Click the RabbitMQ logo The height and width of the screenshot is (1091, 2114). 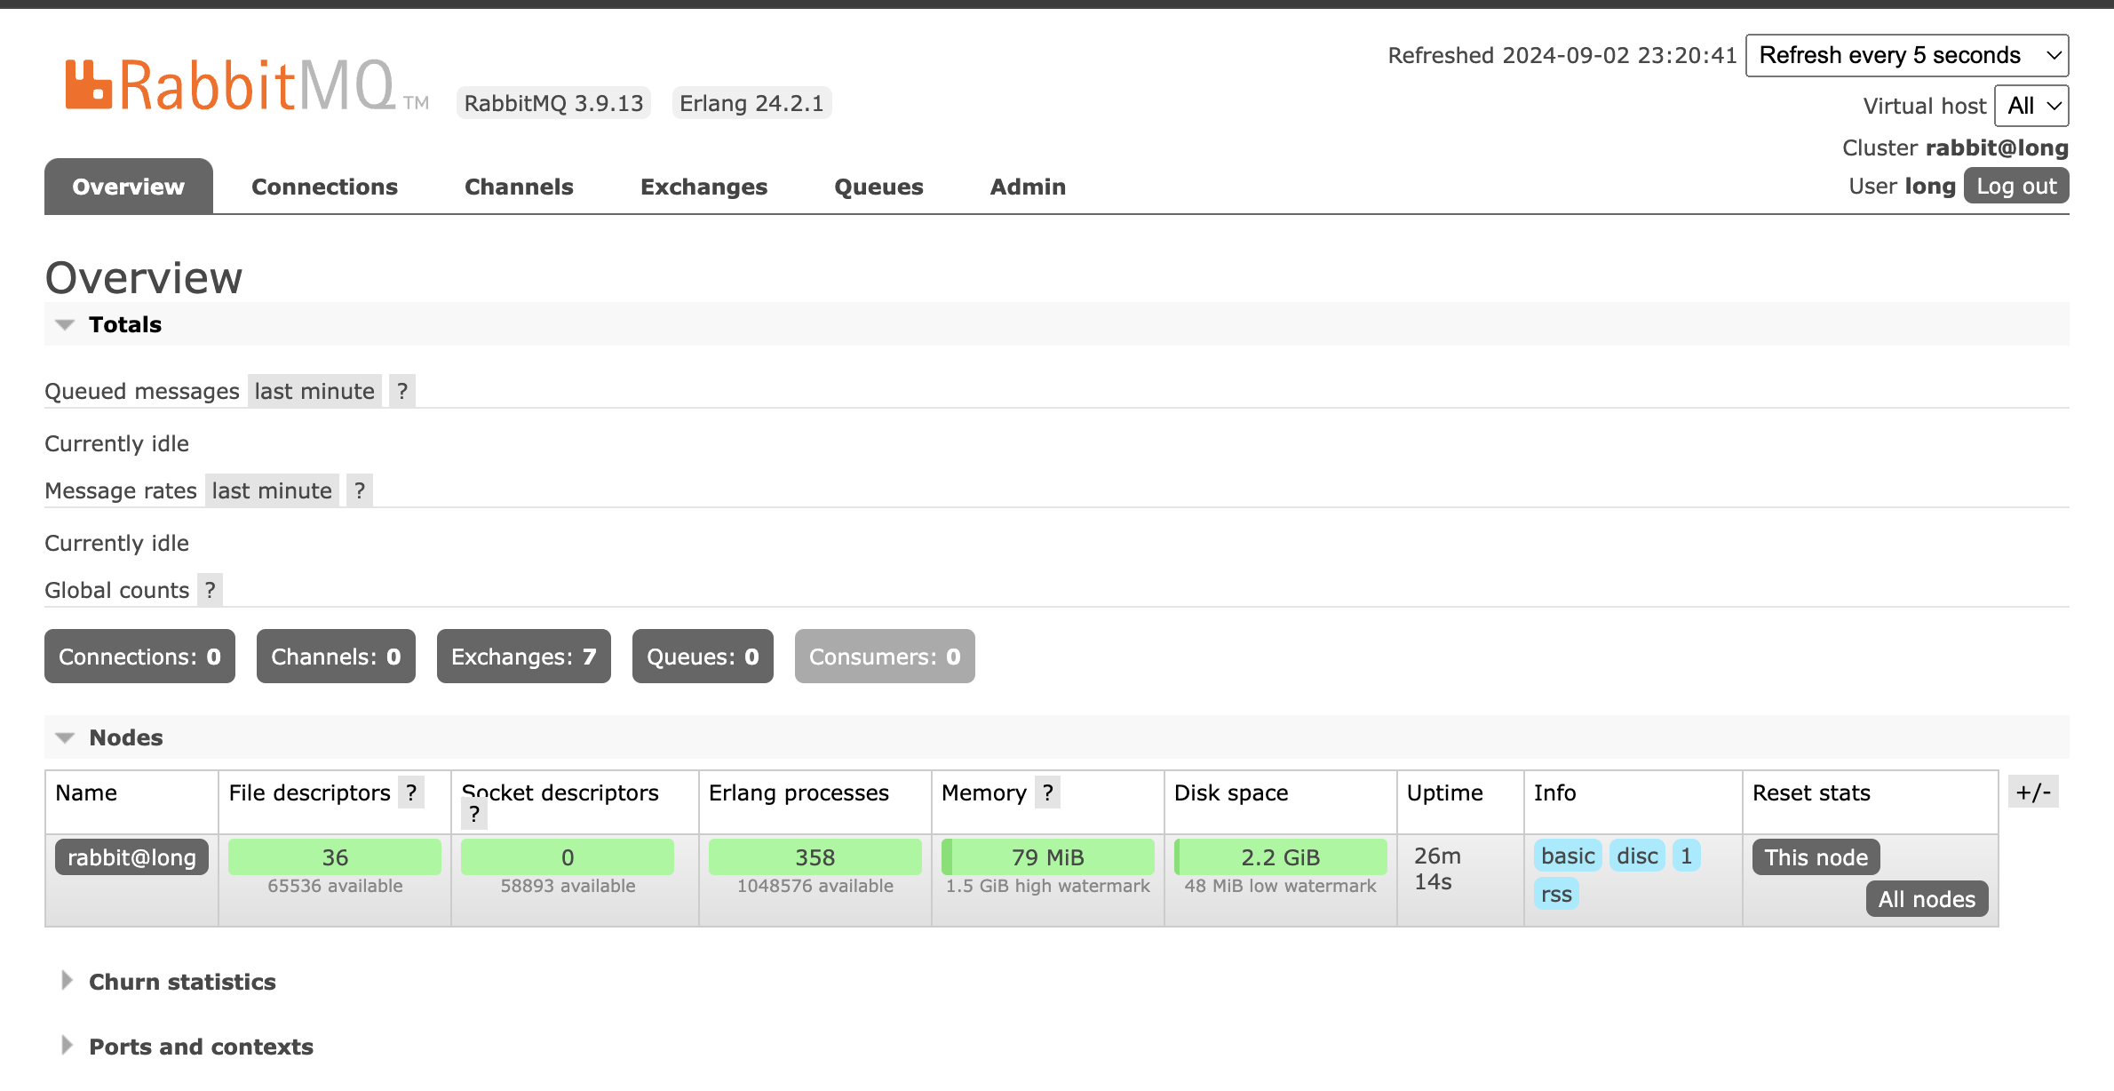231,86
